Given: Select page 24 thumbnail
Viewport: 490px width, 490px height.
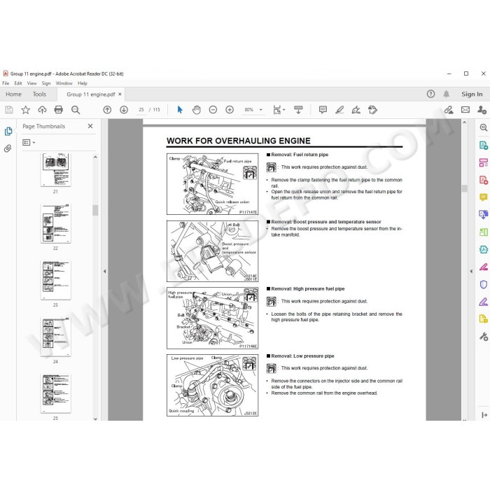Looking at the screenshot, I should click(x=55, y=337).
